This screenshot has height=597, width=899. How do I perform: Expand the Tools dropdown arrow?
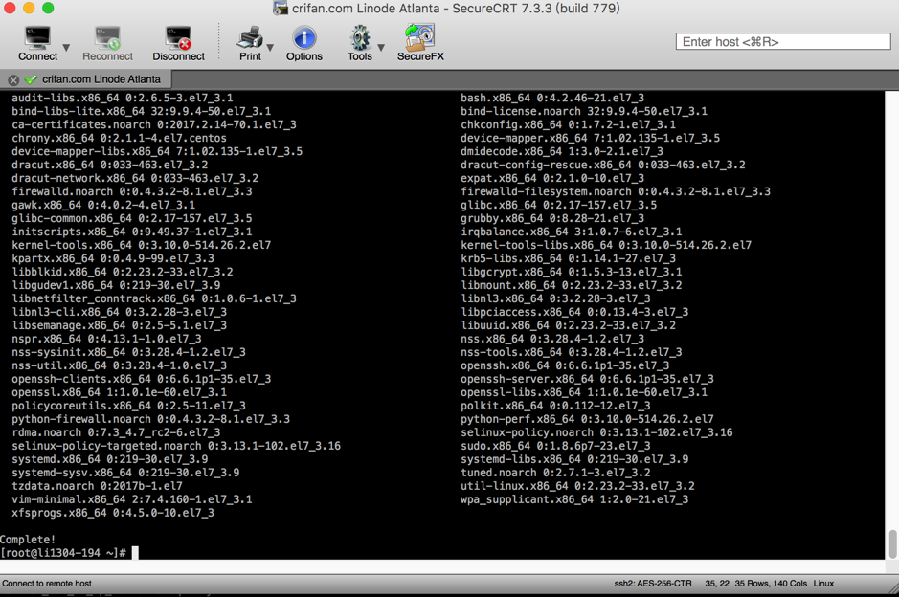381,48
